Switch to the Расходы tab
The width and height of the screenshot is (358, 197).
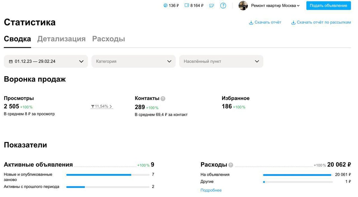pos(109,39)
